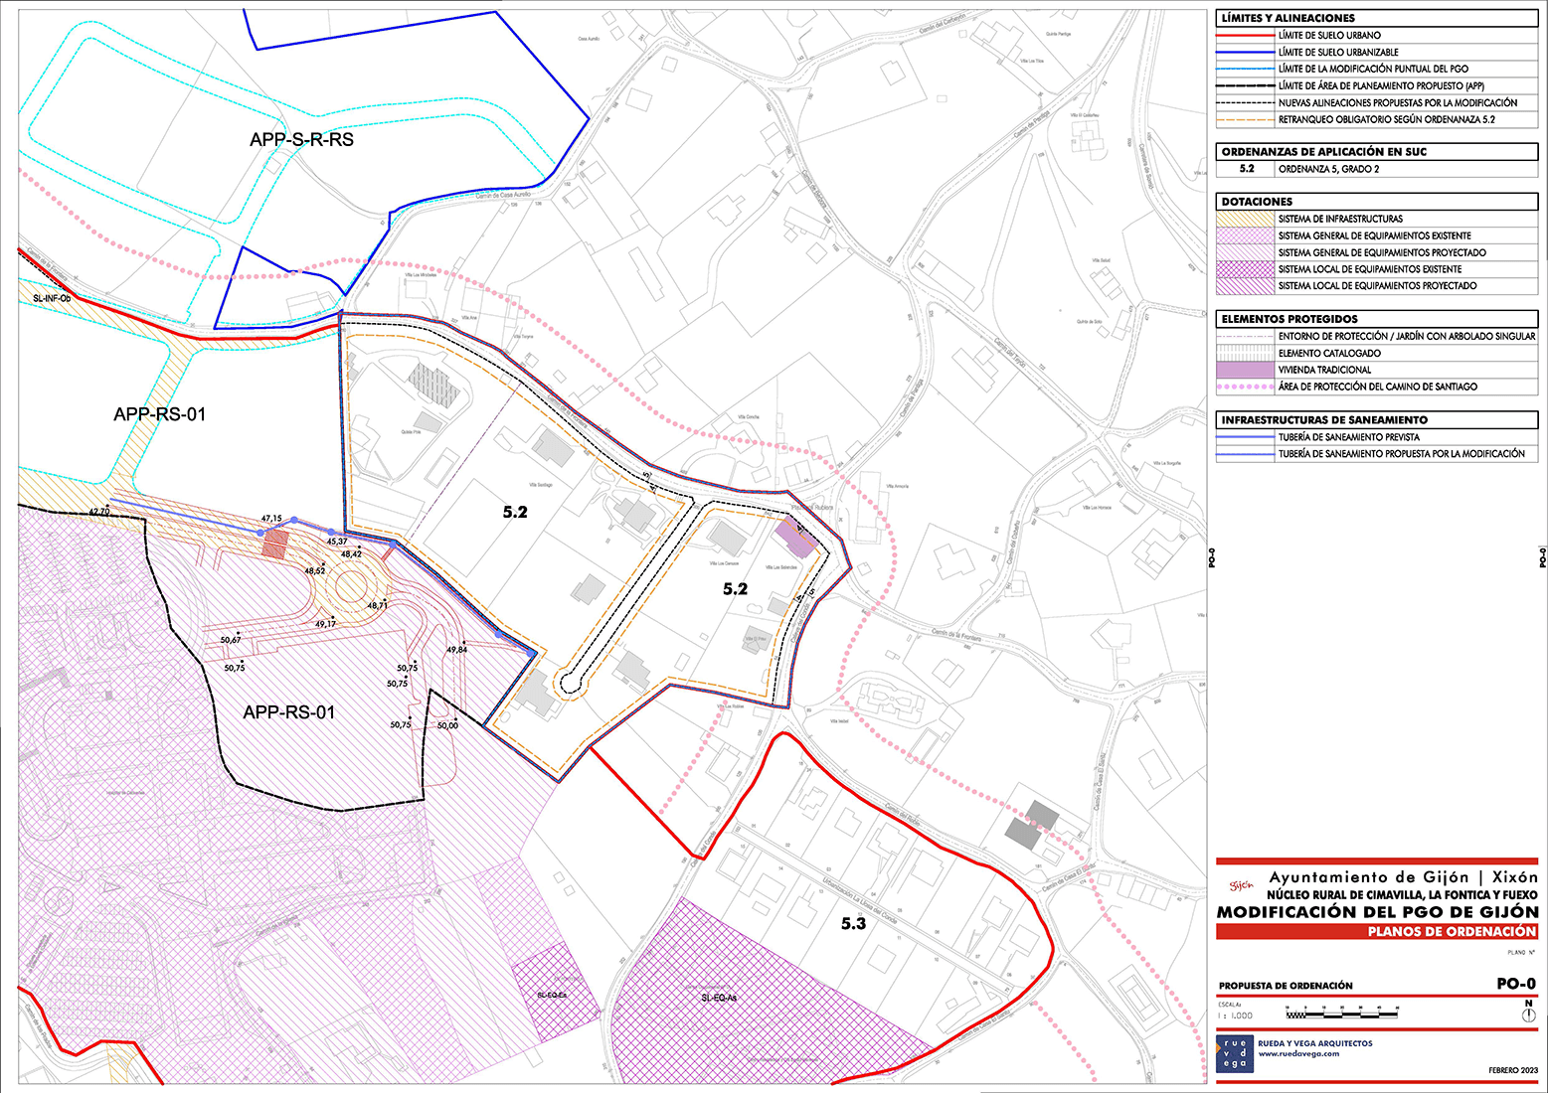This screenshot has height=1093, width=1548.
Task: Click the 5.3 zone label on the map
Action: (x=854, y=924)
